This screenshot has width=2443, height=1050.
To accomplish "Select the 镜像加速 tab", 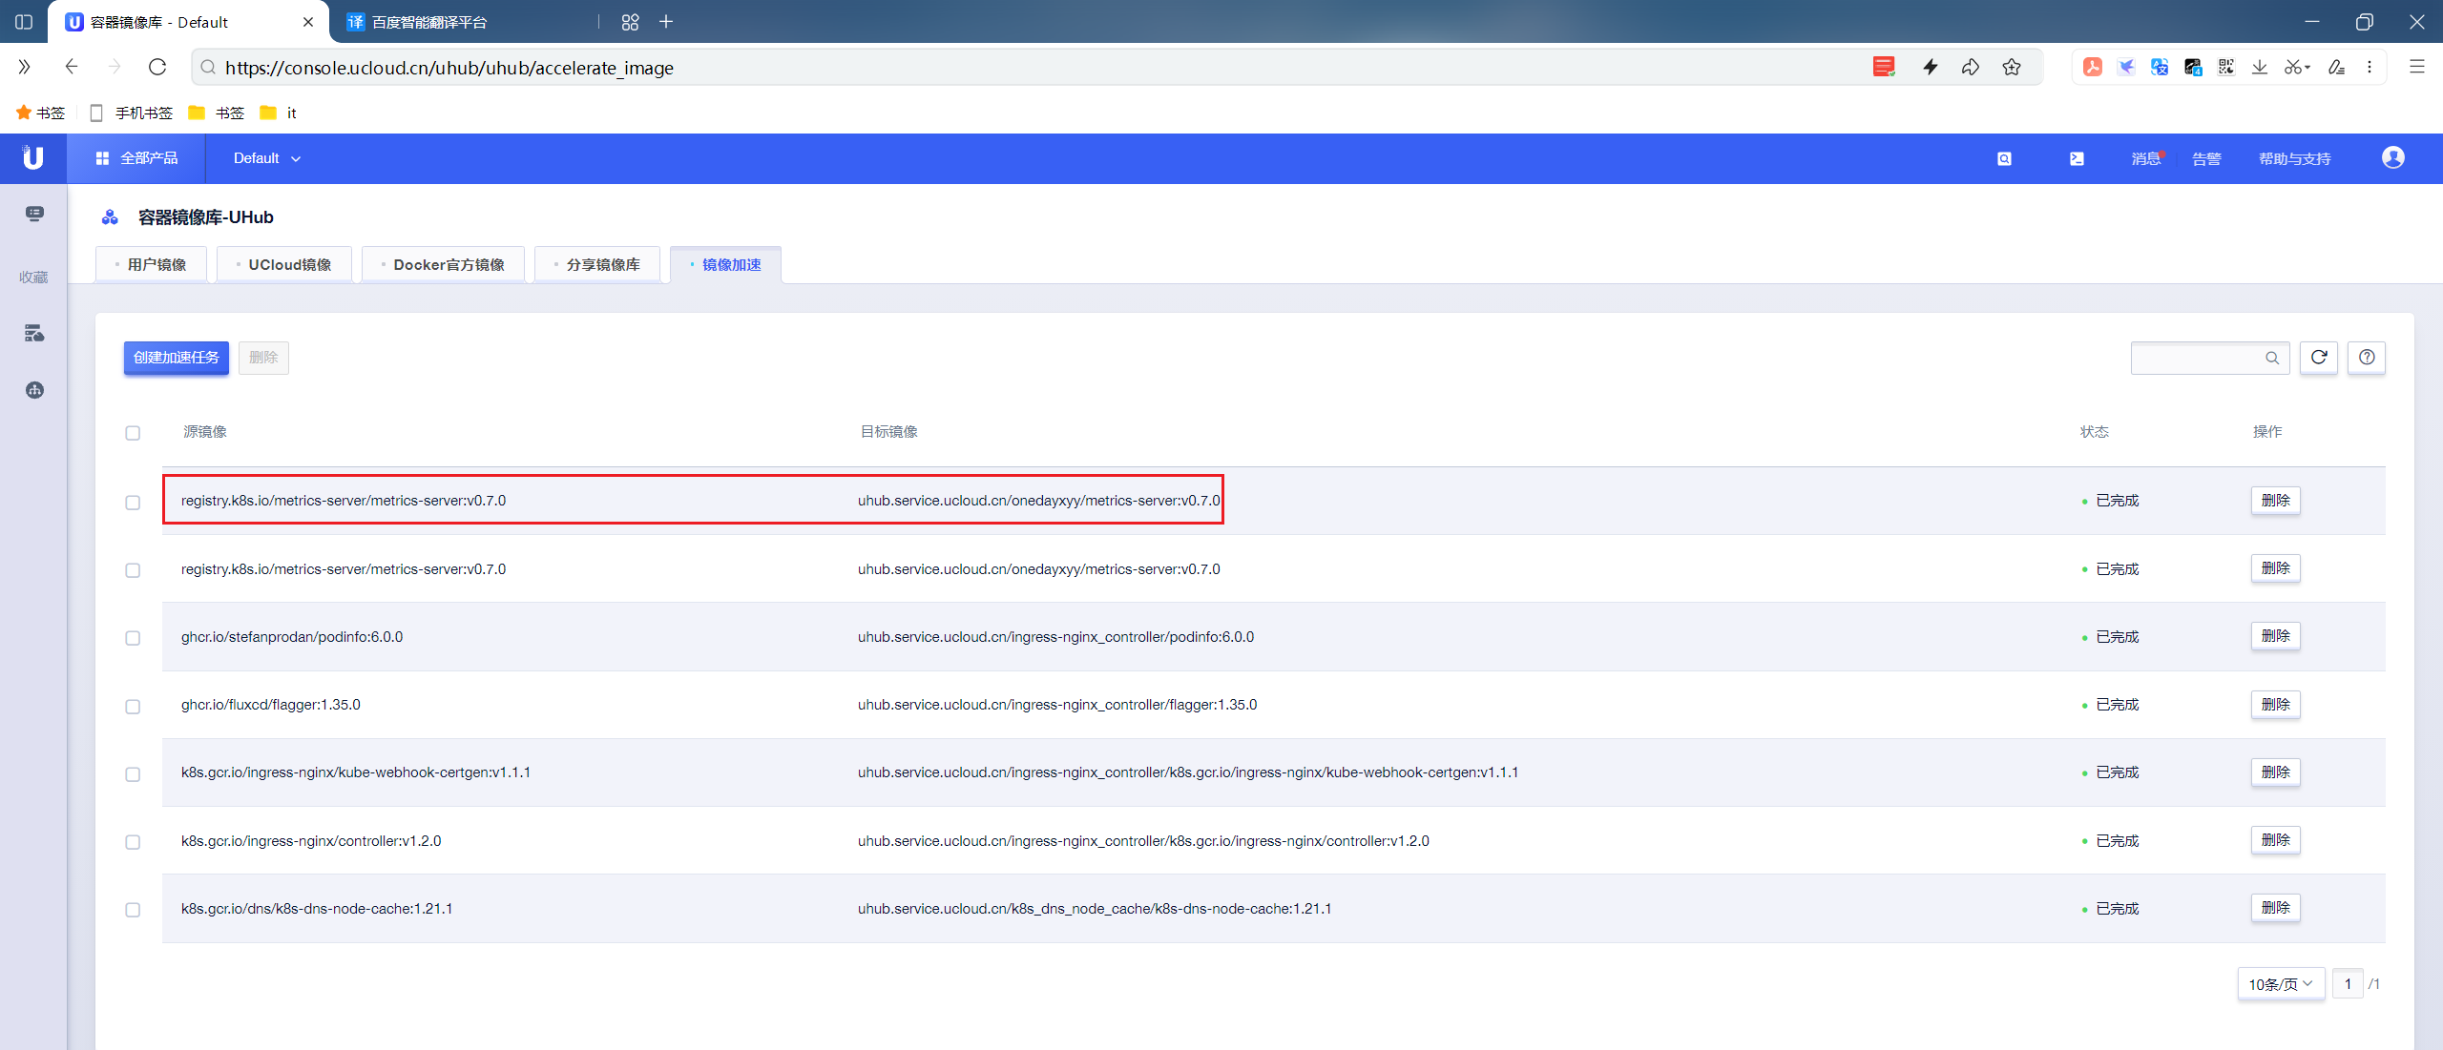I will (725, 264).
